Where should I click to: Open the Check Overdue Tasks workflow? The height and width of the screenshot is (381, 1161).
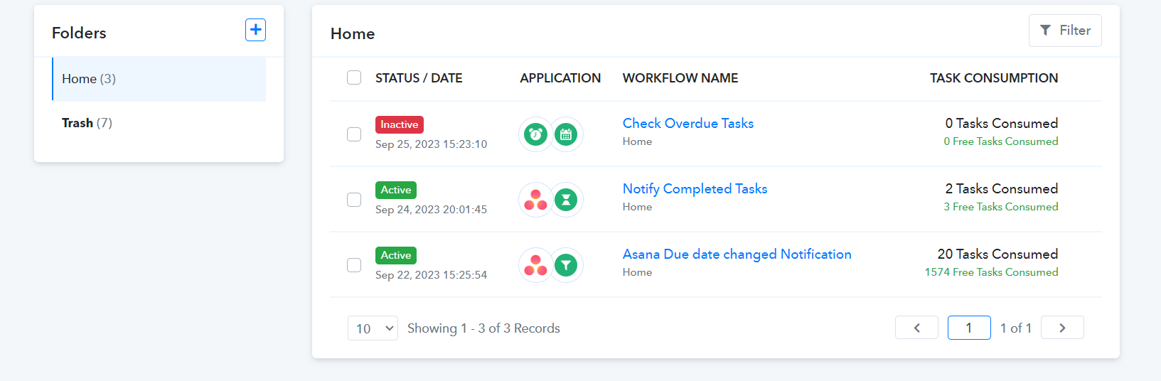pyautogui.click(x=688, y=123)
